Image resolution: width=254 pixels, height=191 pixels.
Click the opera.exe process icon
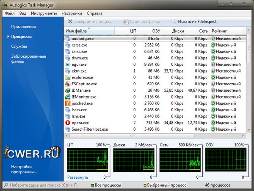coord(68,123)
